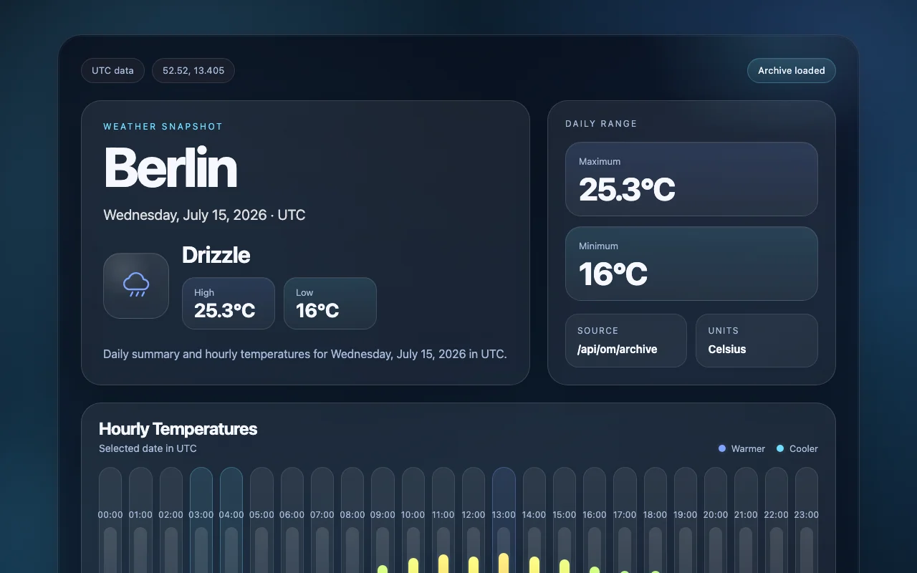This screenshot has width=917, height=573.
Task: Click the High 25.3°C card
Action: [229, 304]
